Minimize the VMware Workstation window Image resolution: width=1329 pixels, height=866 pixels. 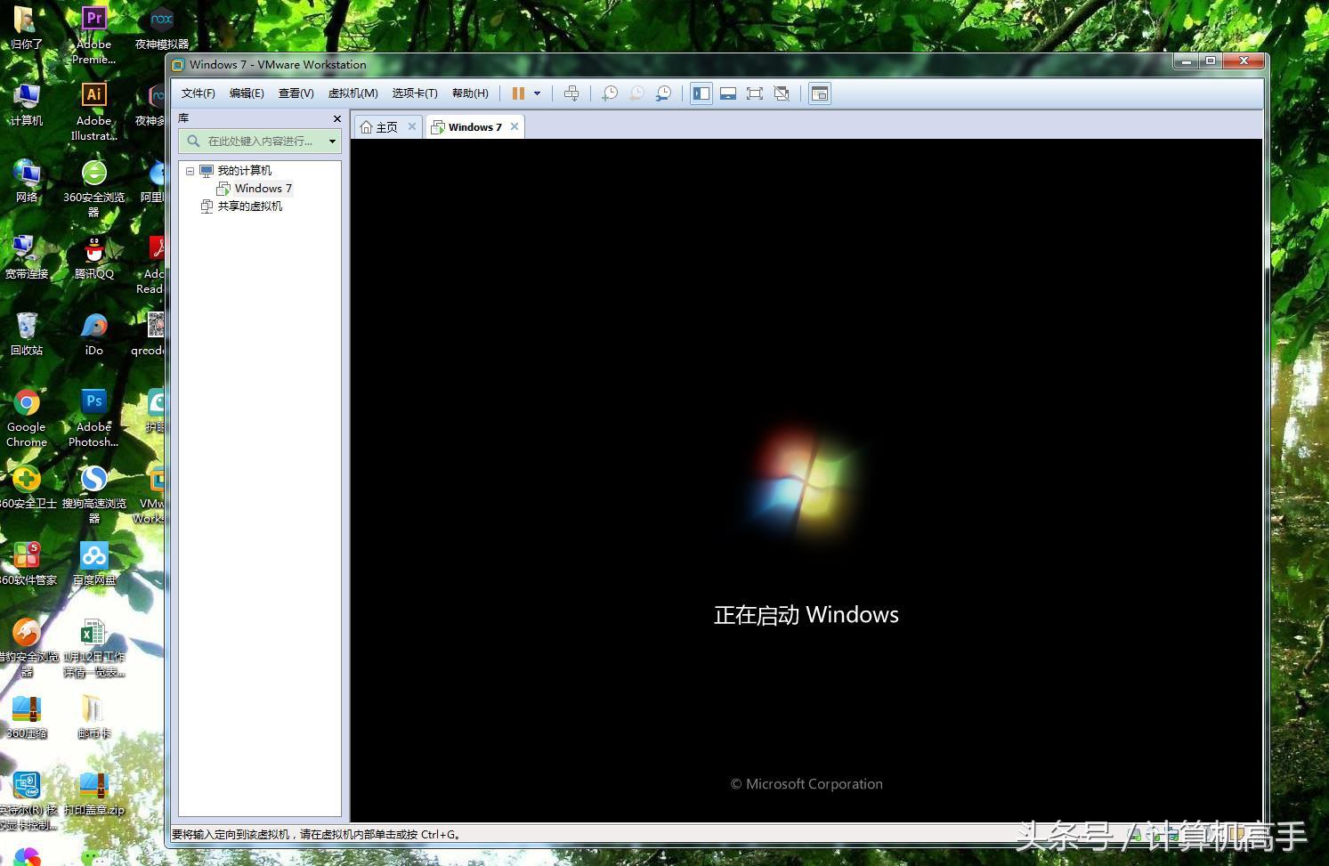point(1187,61)
